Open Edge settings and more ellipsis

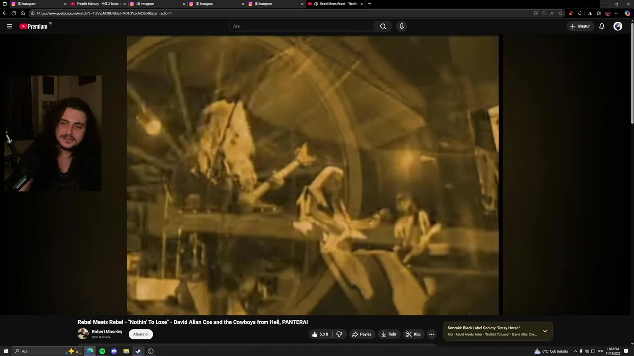tap(617, 13)
